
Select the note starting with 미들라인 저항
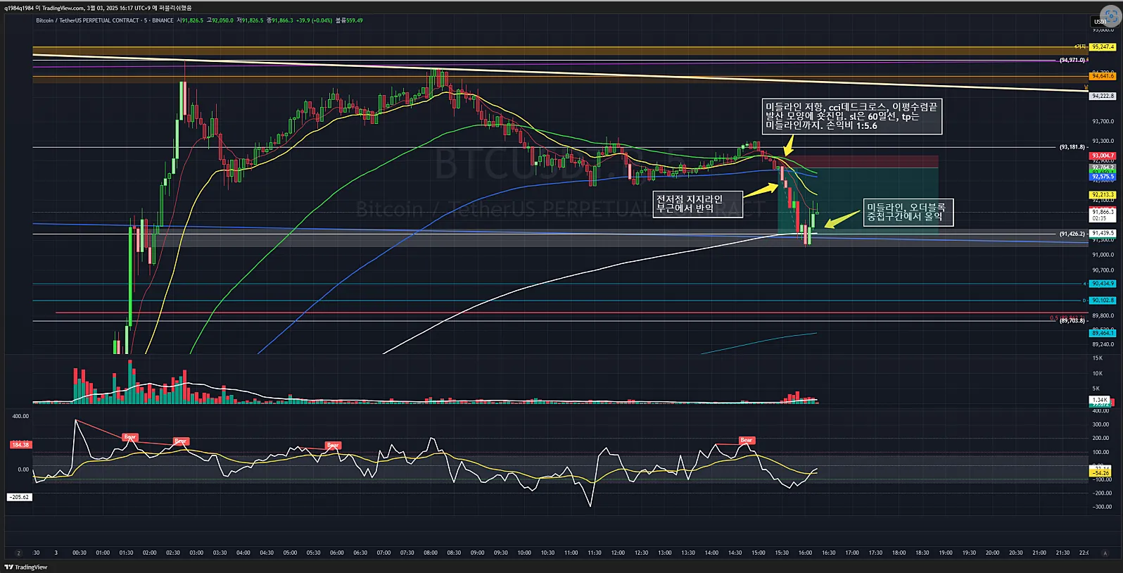[x=853, y=116]
